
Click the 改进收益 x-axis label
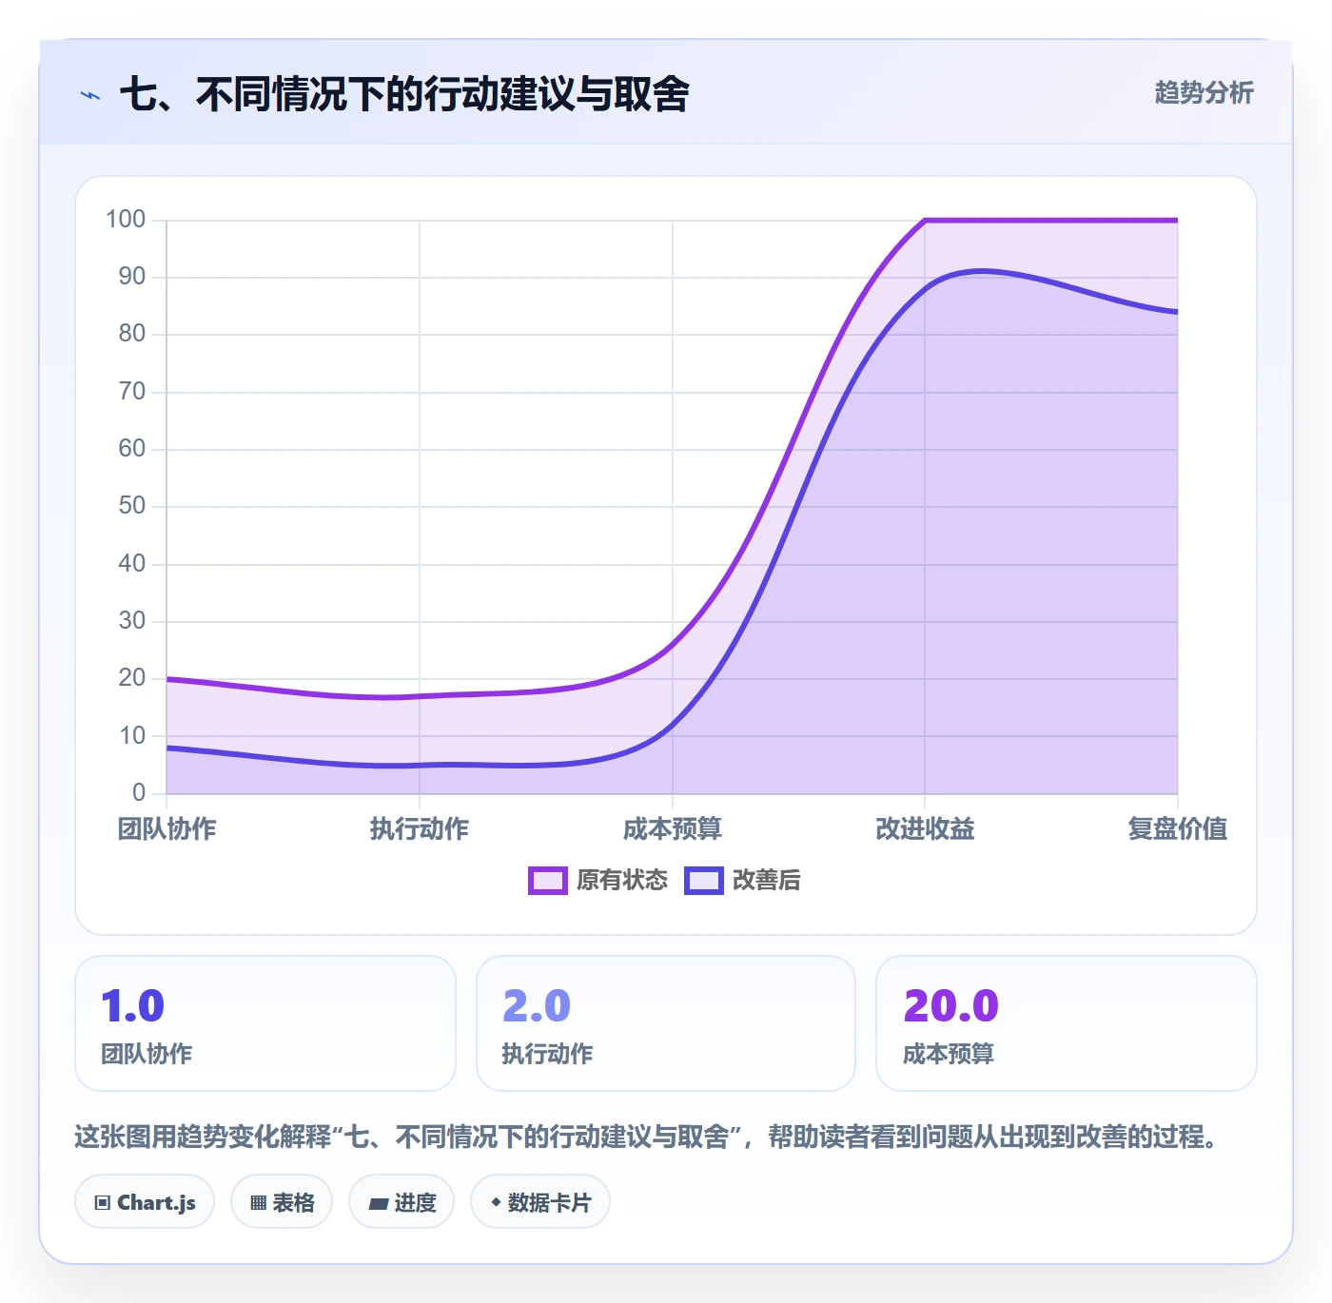[925, 829]
